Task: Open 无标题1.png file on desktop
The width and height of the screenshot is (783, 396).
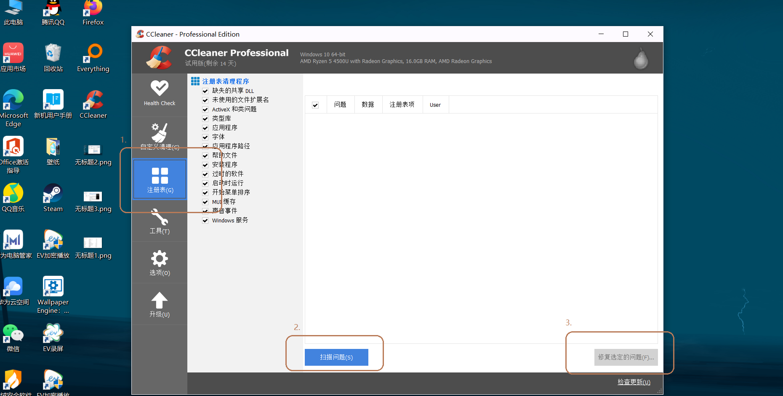Action: 93,248
